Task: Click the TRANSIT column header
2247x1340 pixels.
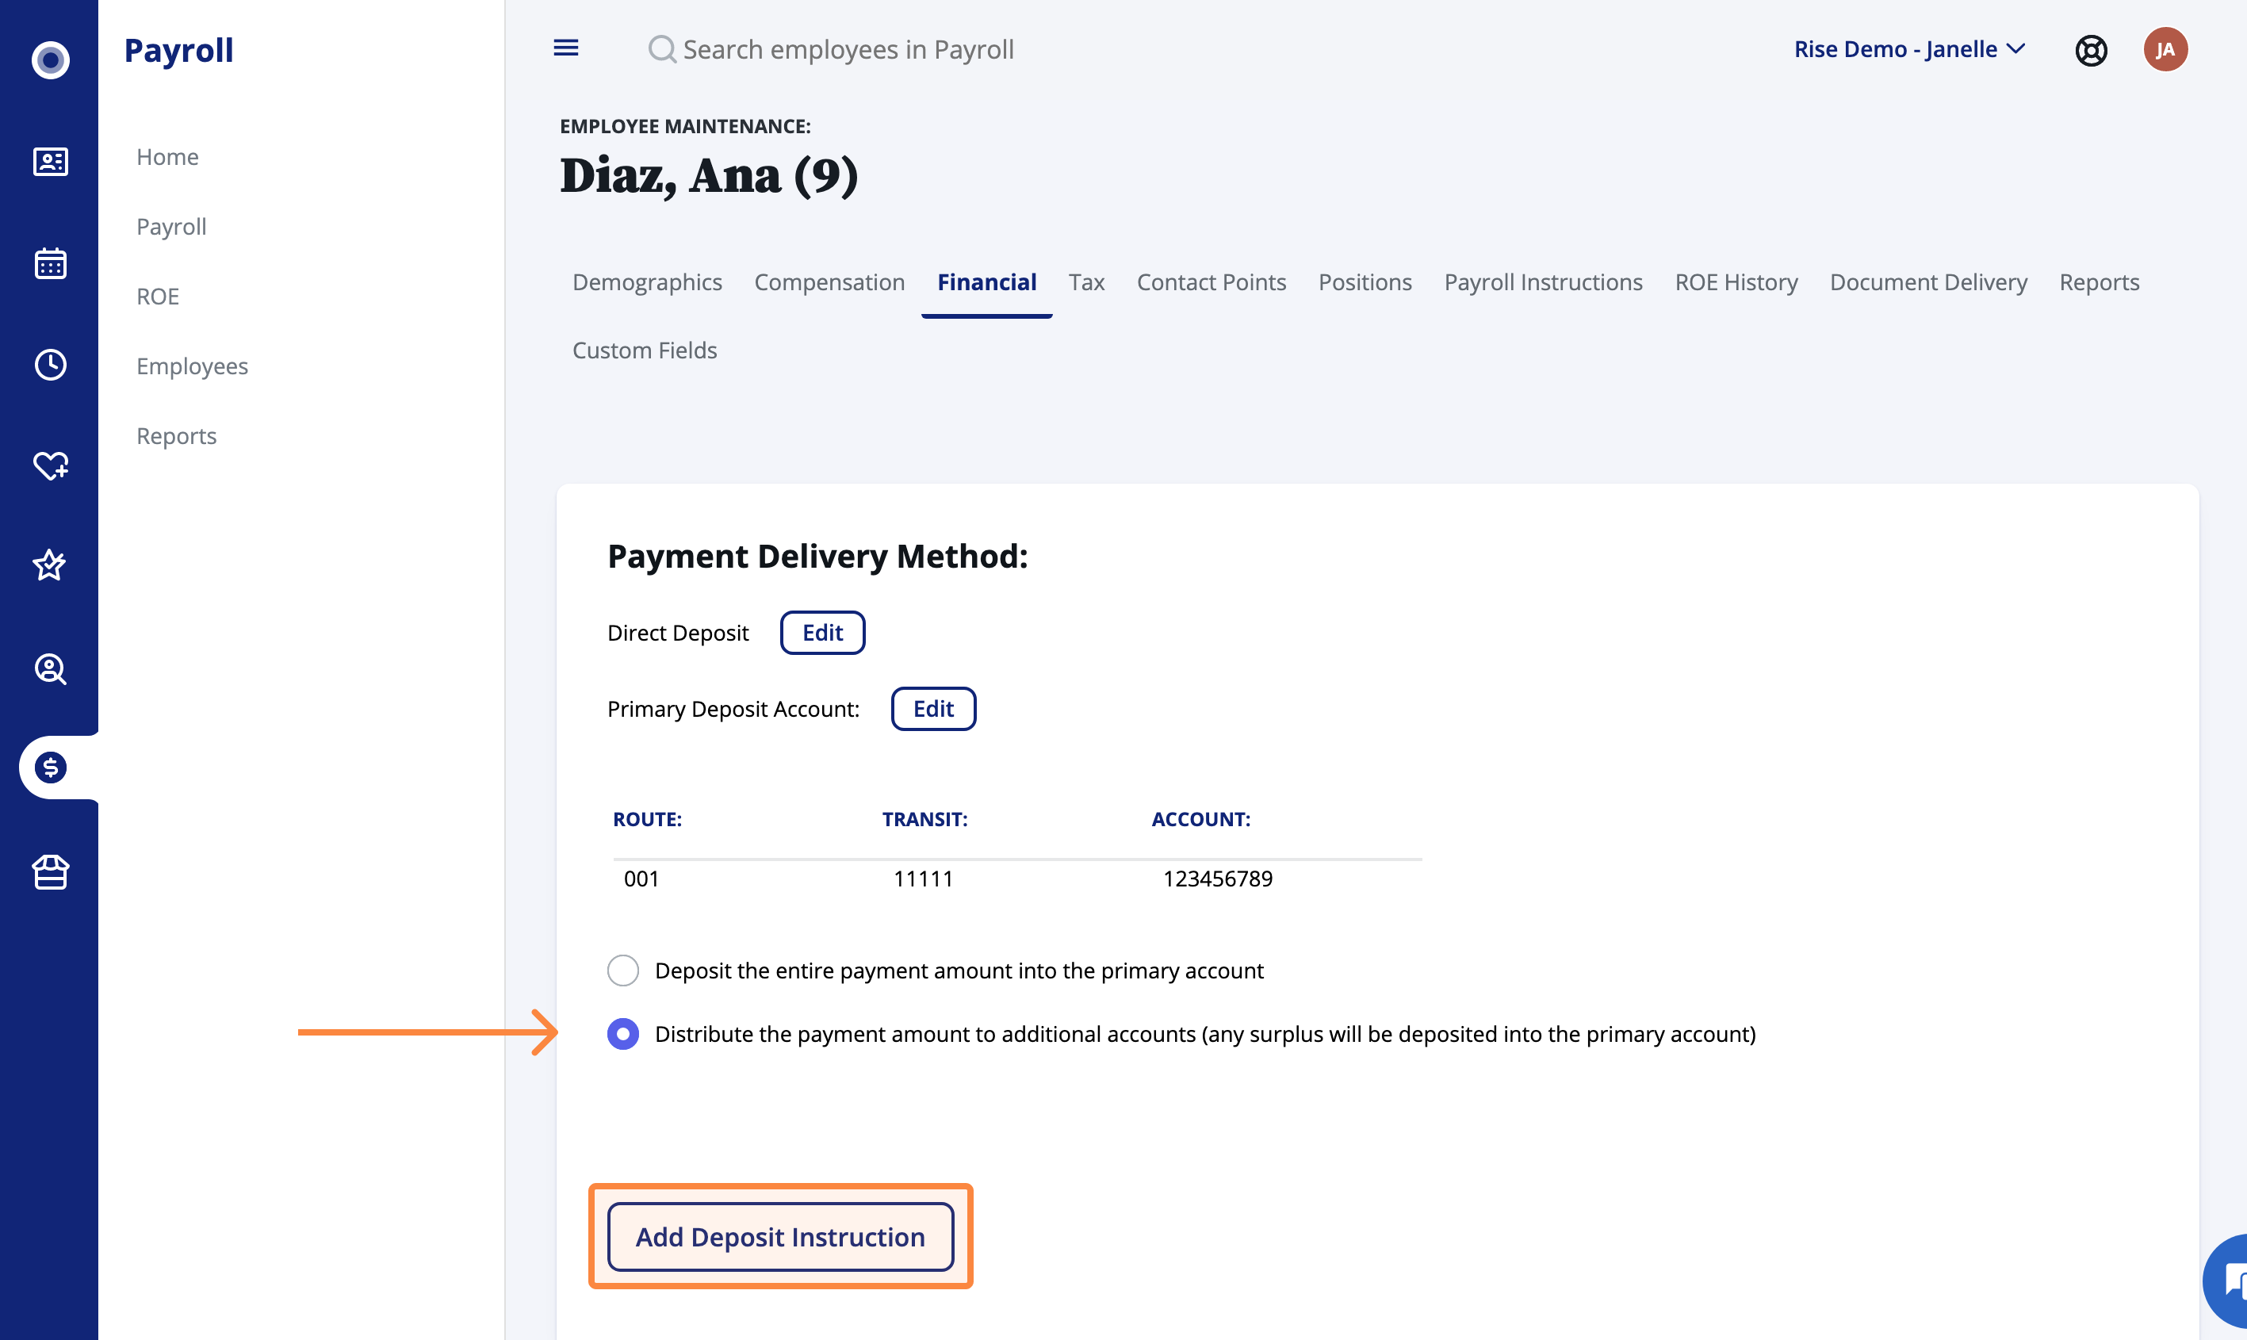Action: point(924,819)
